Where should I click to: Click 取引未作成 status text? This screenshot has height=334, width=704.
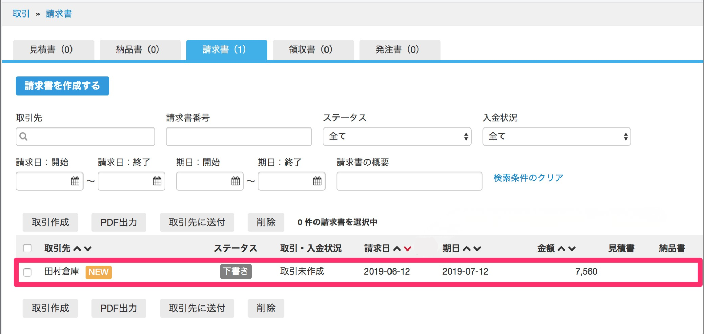302,271
